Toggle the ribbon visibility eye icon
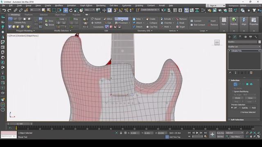 tap(86, 15)
